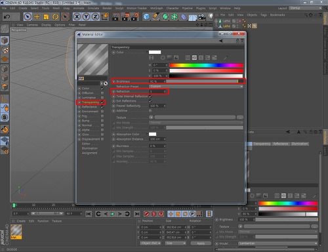This screenshot has width=328, height=252.
Task: Click the Render View clapperboard icon
Action: tap(115, 16)
